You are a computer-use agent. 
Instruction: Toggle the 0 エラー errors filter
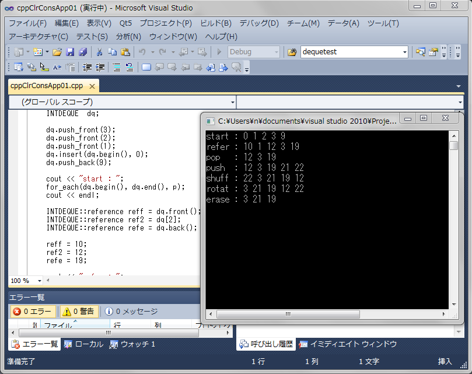pyautogui.click(x=33, y=312)
